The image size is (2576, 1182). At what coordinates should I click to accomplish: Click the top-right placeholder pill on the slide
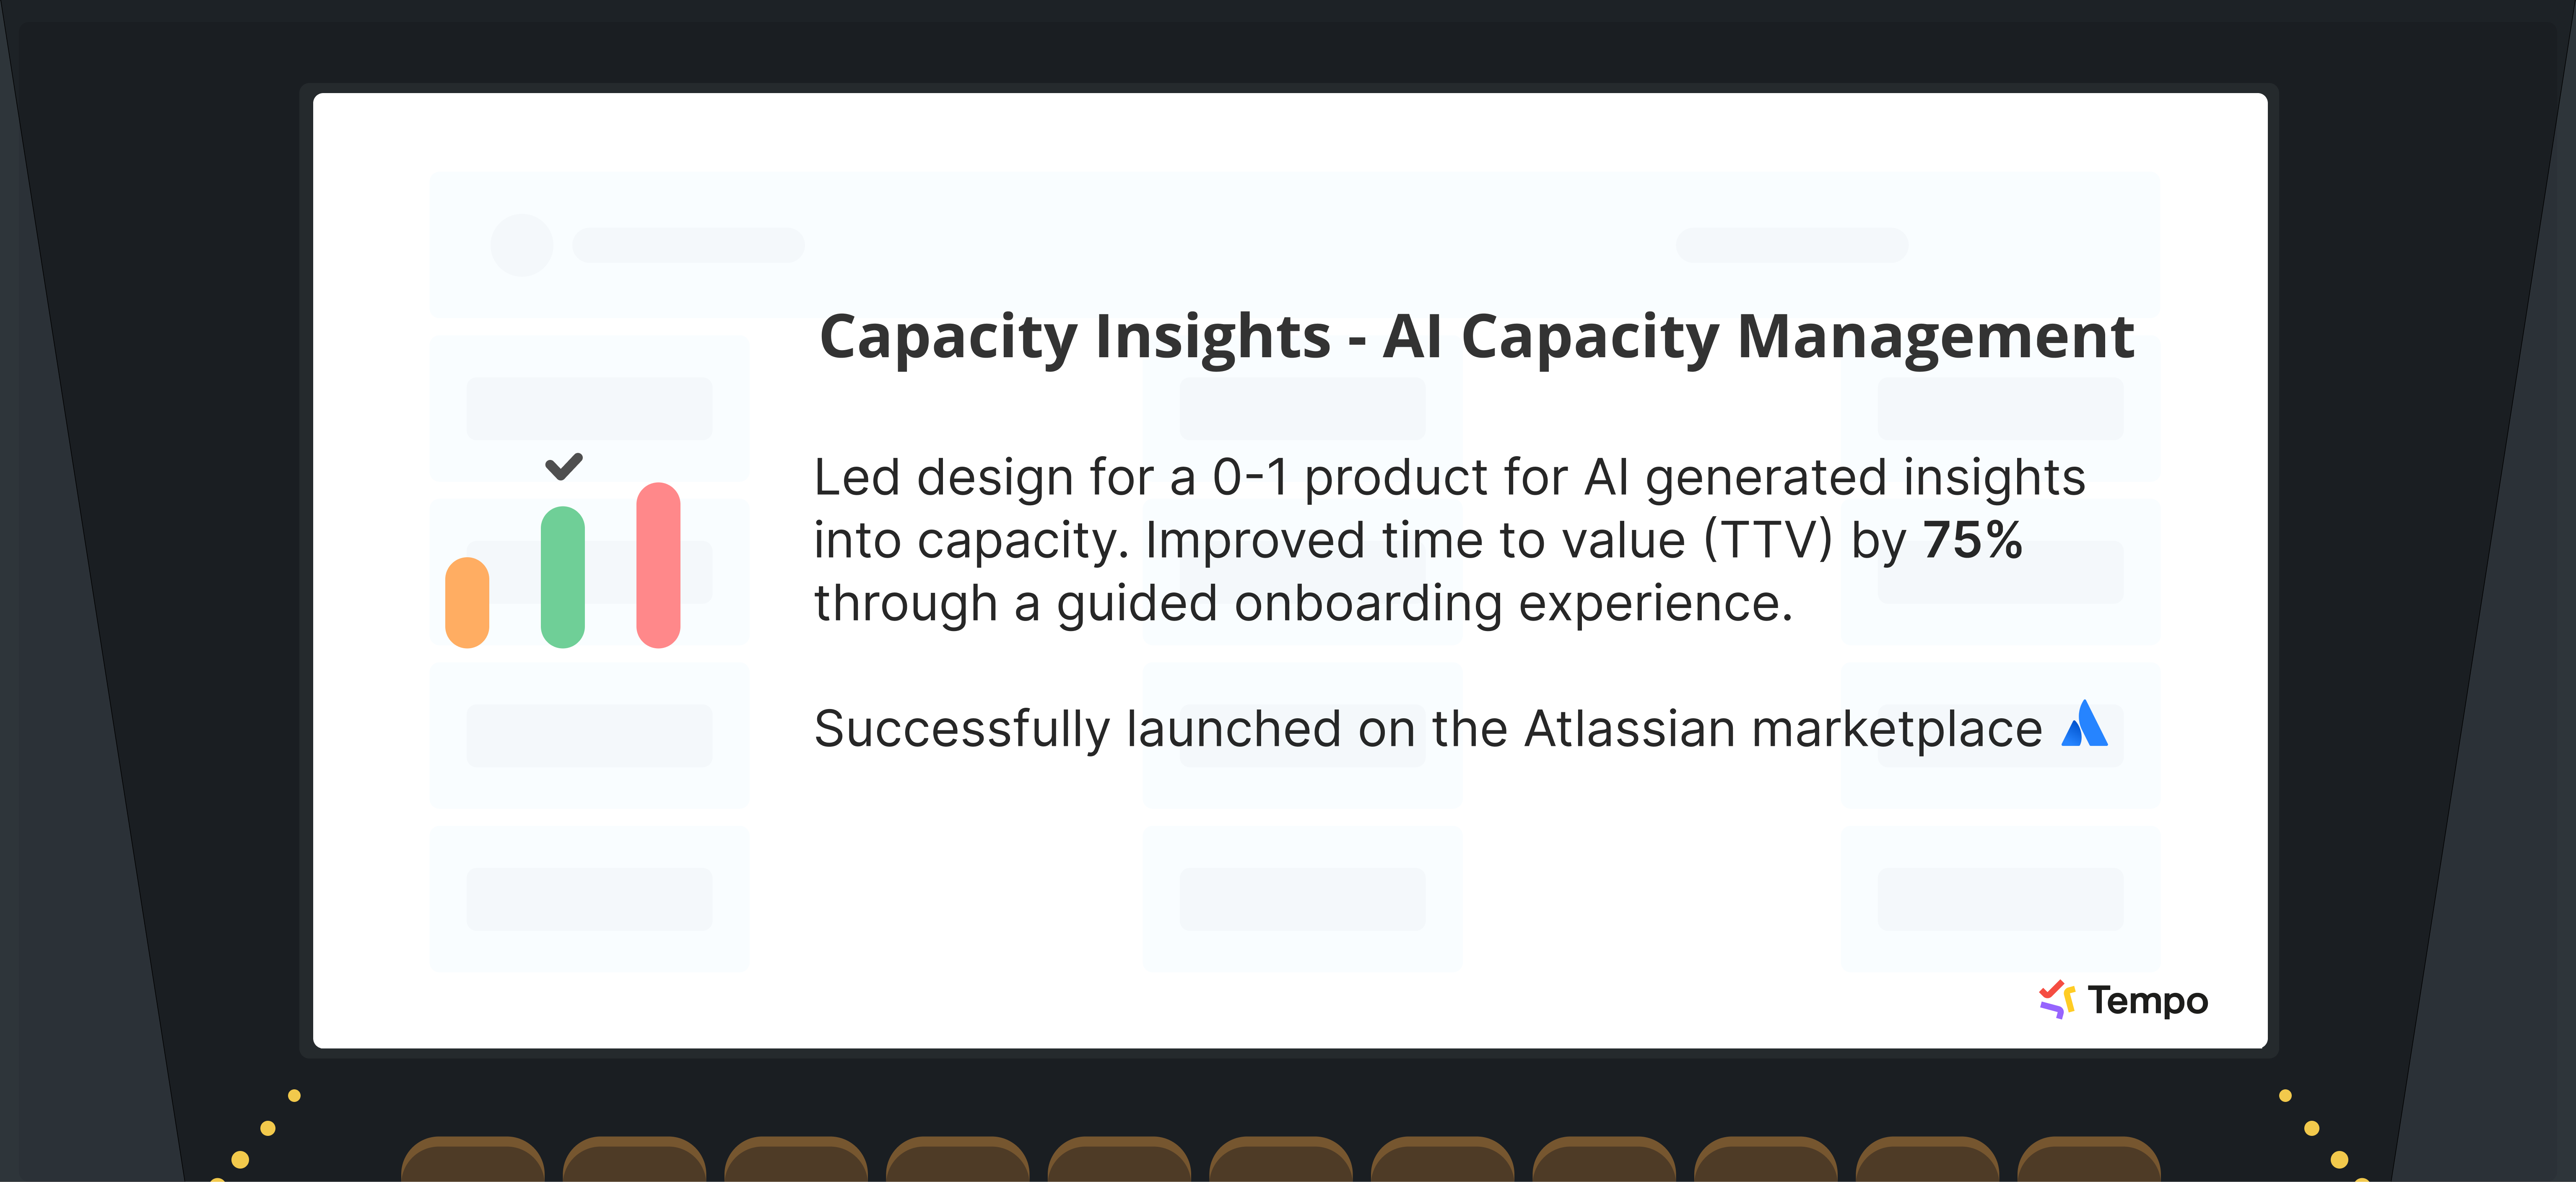[1791, 245]
